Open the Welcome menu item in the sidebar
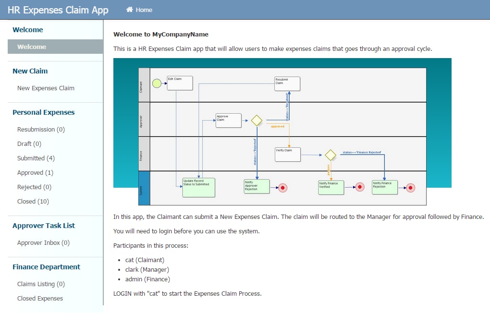490x313 pixels. (55, 47)
